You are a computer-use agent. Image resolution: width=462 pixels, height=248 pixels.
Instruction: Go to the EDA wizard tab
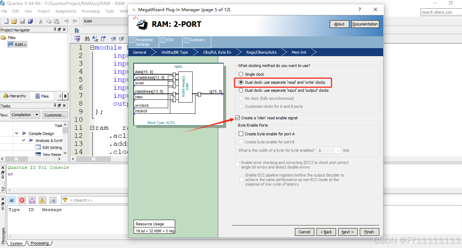pos(170,42)
